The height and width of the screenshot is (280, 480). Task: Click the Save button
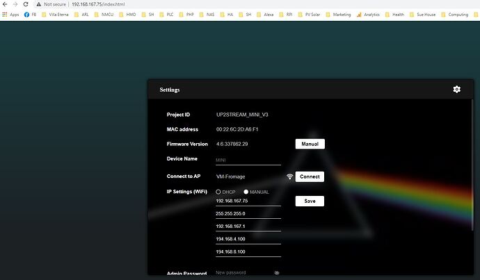click(x=310, y=201)
